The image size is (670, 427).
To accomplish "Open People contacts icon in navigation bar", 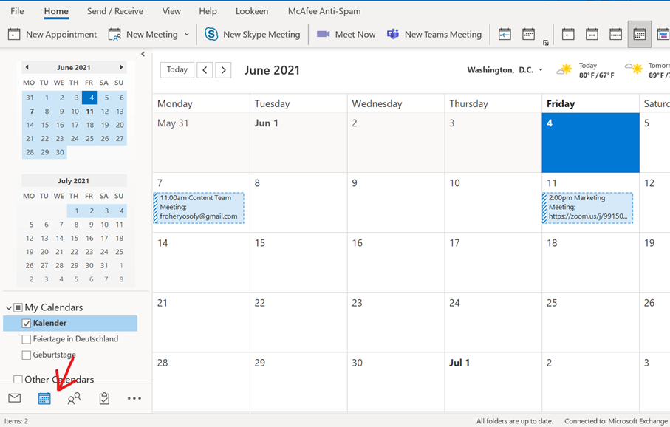I will 74,398.
